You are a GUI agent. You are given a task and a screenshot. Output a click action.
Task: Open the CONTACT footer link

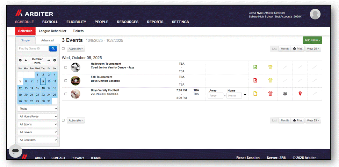click(58, 158)
